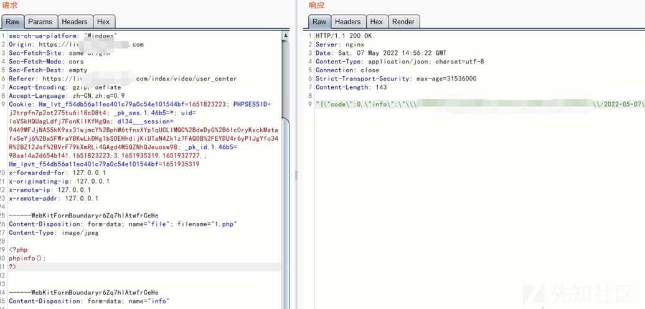Click the Referer header line
This screenshot has height=309, width=645.
pyautogui.click(x=123, y=78)
